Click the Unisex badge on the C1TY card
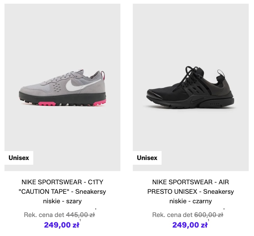The width and height of the screenshot is (254, 236). point(19,158)
